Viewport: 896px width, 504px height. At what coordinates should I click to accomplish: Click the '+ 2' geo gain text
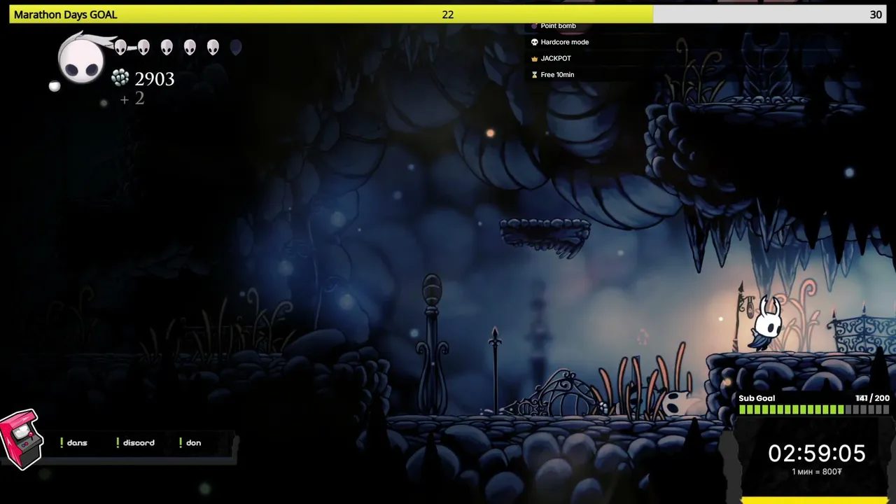(132, 99)
